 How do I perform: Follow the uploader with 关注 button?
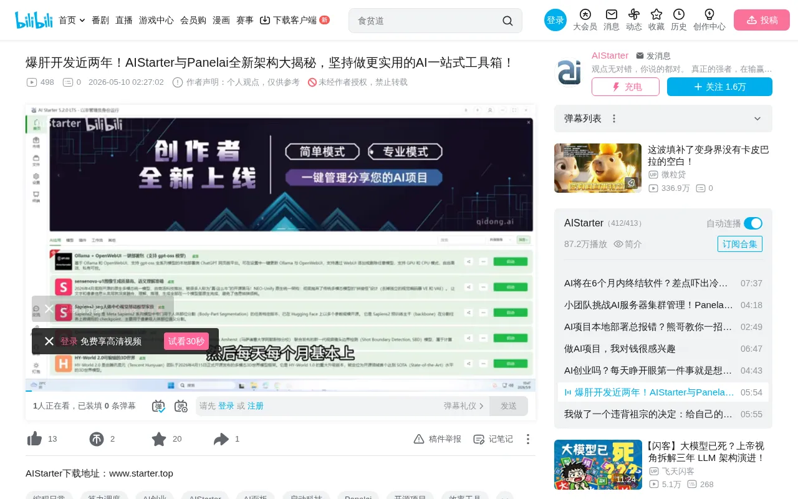[x=719, y=87]
